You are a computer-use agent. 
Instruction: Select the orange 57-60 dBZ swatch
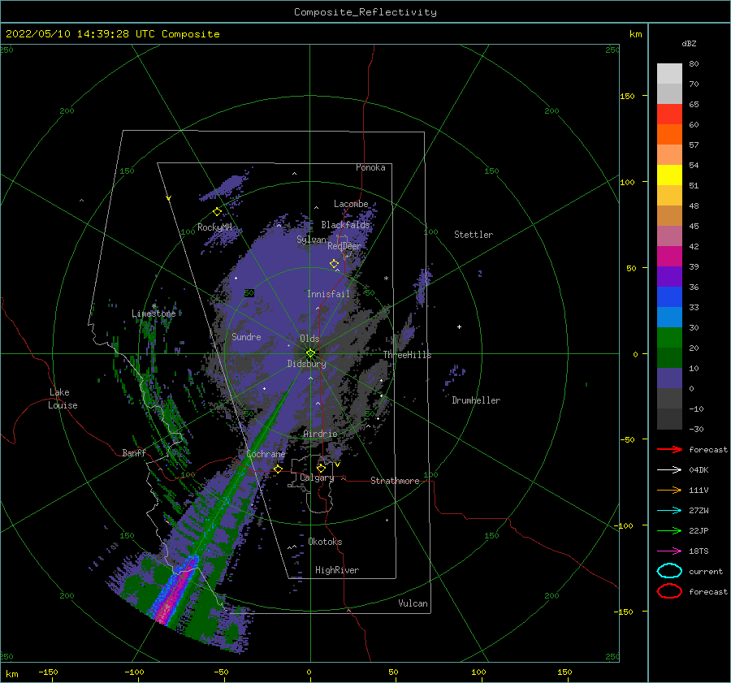click(669, 135)
